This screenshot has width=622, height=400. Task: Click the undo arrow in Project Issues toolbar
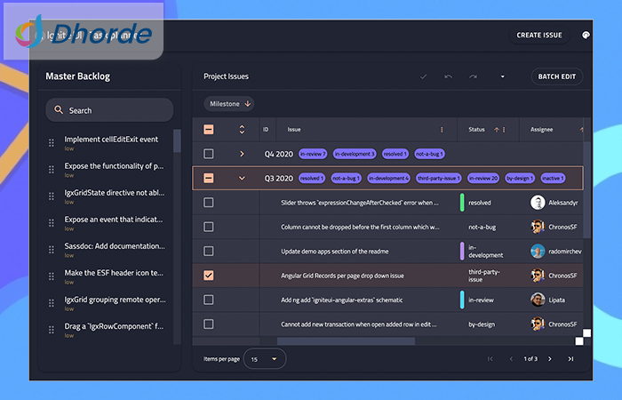pos(448,76)
